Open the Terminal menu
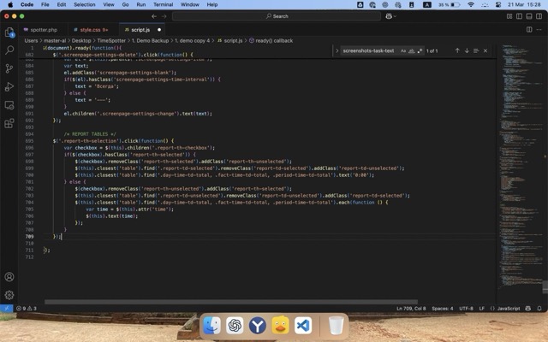Screen dimensions: 548x342 pyautogui.click(x=163, y=4)
